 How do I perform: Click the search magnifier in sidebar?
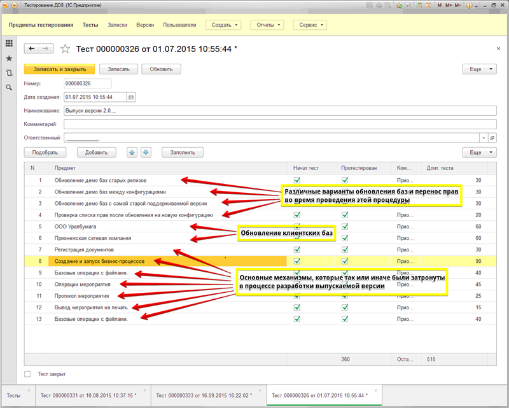click(x=9, y=87)
